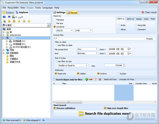Click the folder with monitor icon

tap(4, 21)
